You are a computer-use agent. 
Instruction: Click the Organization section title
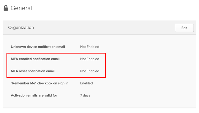click(21, 28)
